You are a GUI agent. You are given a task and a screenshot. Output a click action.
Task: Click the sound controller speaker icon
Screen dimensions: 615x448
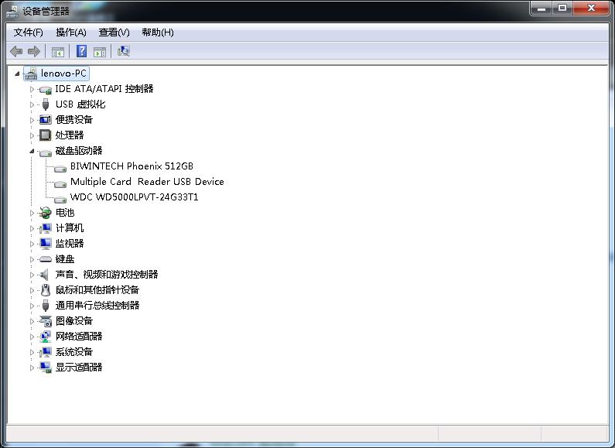point(44,275)
